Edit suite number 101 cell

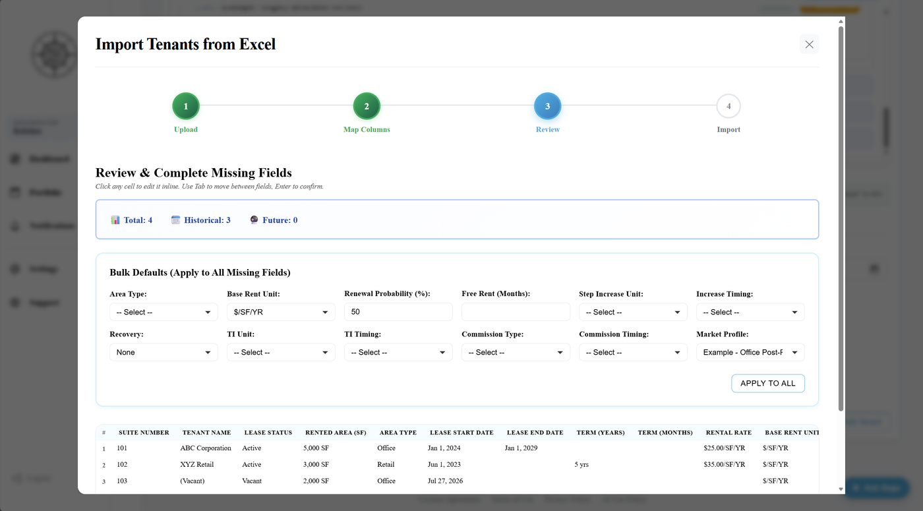pyautogui.click(x=122, y=448)
